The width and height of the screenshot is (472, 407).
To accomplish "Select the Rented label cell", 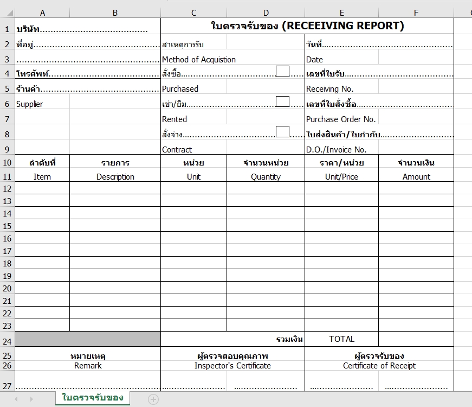I will tap(193, 117).
